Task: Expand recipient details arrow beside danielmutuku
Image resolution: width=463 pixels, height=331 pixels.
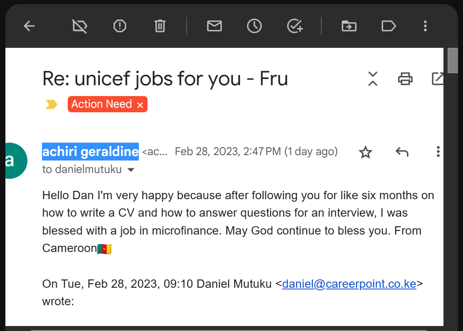Action: click(x=131, y=170)
